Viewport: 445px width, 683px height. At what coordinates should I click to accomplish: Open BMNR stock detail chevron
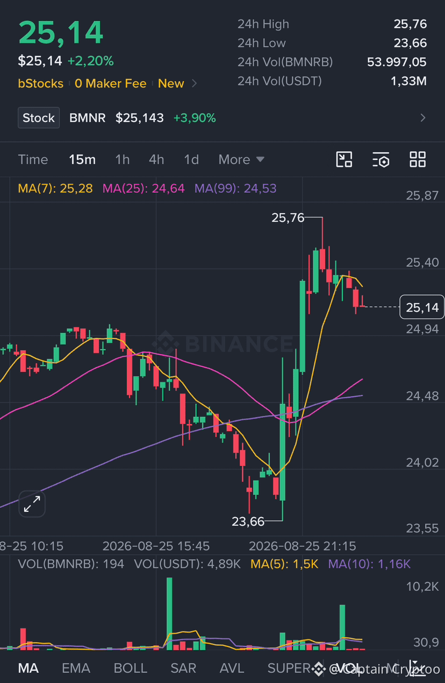[x=423, y=118]
